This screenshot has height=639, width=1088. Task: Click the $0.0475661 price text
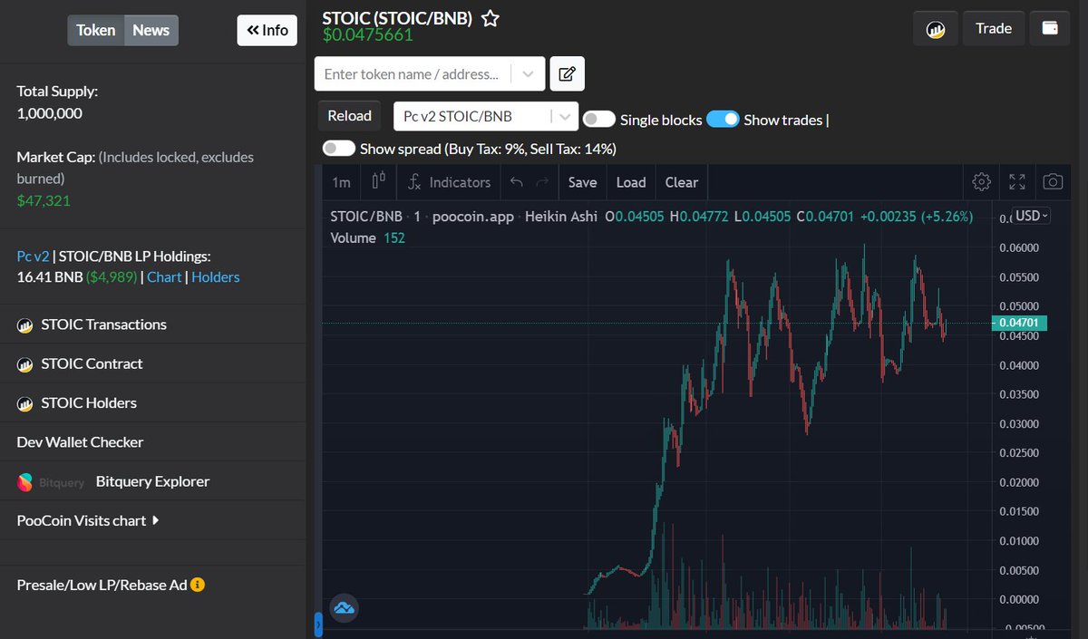click(x=368, y=35)
